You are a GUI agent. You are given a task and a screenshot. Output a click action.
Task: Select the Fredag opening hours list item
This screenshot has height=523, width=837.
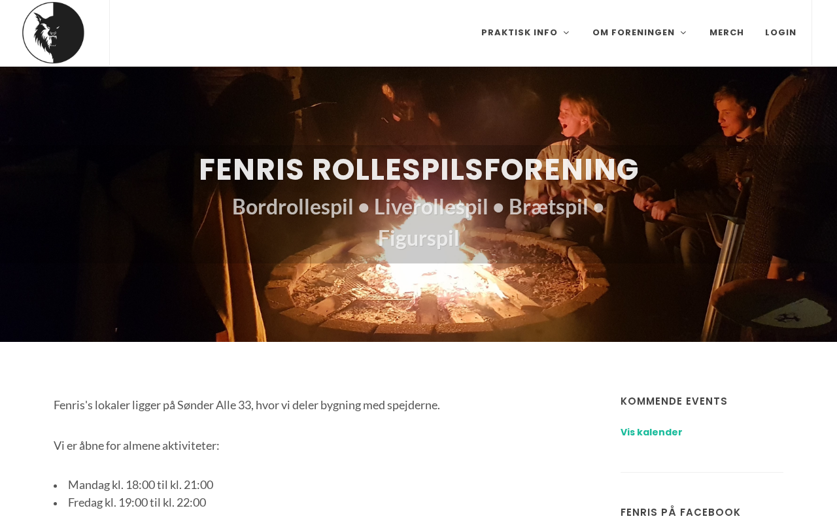tap(137, 503)
